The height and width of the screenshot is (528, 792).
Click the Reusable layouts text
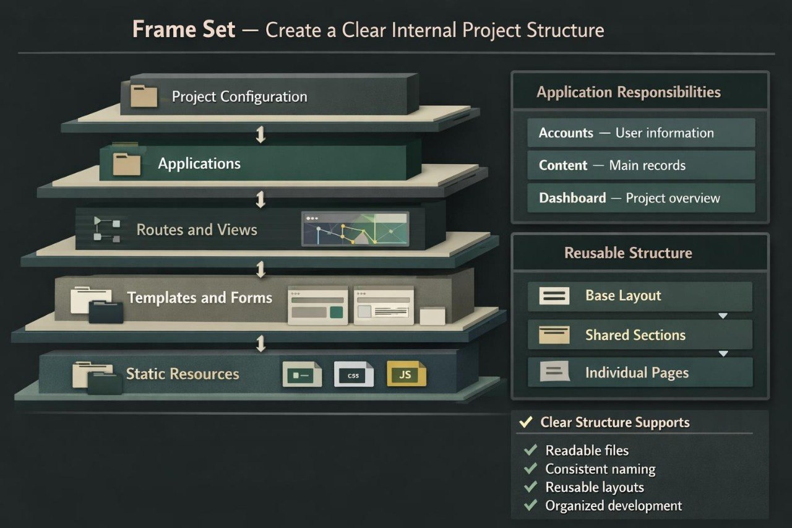595,487
